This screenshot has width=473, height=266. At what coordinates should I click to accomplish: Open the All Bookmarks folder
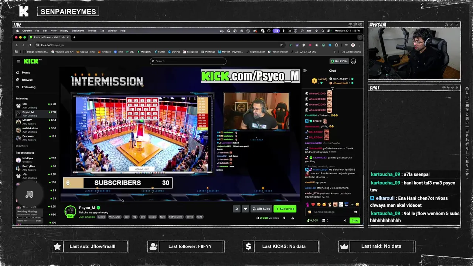point(351,52)
